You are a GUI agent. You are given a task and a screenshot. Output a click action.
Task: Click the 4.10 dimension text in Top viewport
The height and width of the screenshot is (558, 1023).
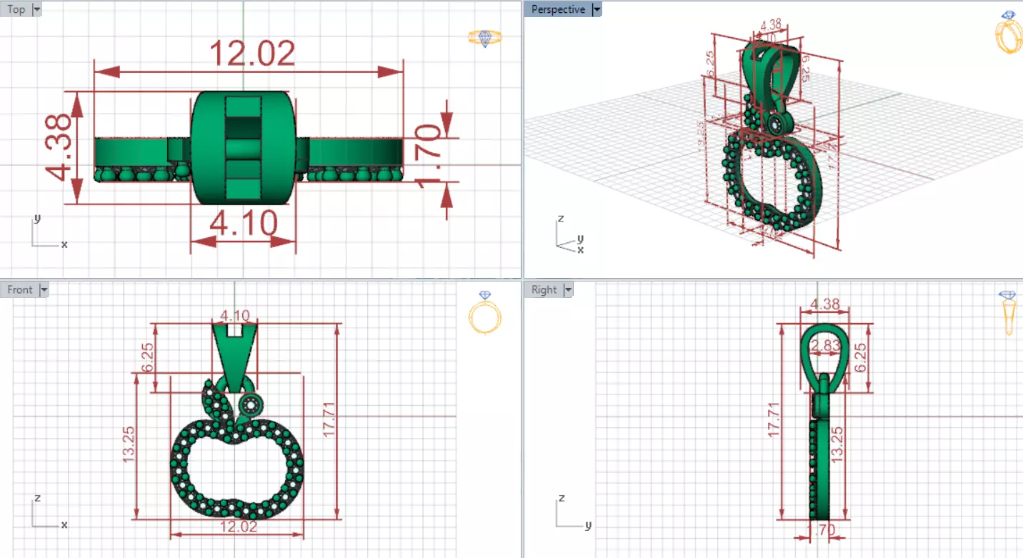(244, 224)
